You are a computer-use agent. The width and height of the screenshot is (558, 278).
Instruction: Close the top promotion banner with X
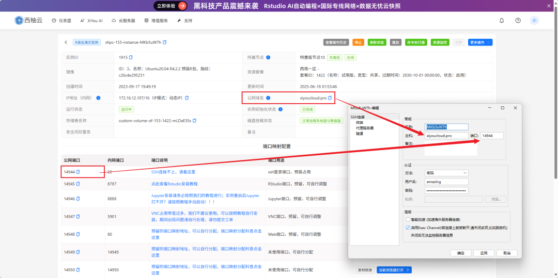[x=549, y=6]
